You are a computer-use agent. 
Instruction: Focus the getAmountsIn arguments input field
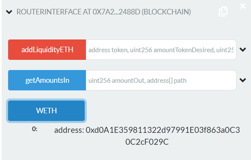[161, 80]
